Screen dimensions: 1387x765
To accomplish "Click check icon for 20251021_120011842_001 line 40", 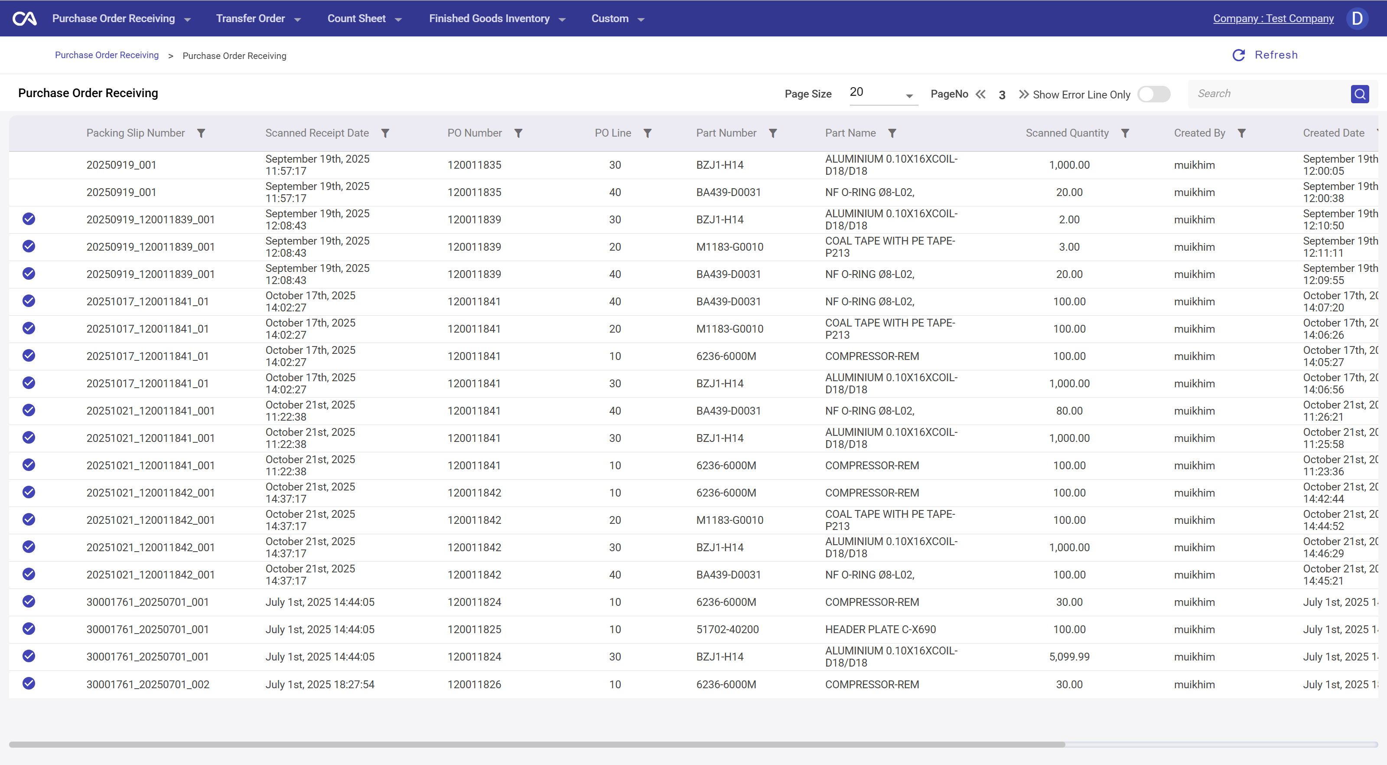I will point(29,574).
